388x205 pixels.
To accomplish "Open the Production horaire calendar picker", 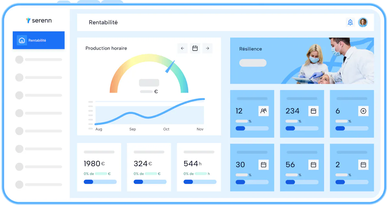I will 195,48.
